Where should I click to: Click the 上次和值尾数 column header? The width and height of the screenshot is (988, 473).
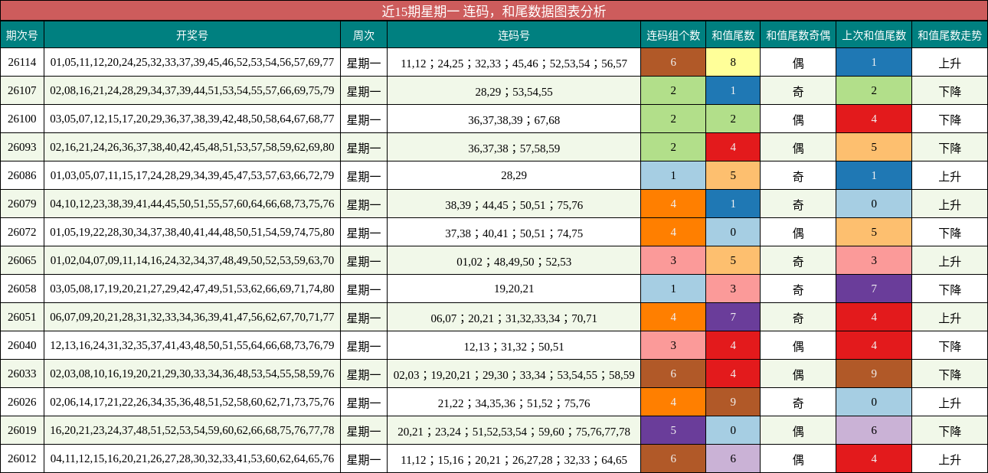[x=874, y=34]
